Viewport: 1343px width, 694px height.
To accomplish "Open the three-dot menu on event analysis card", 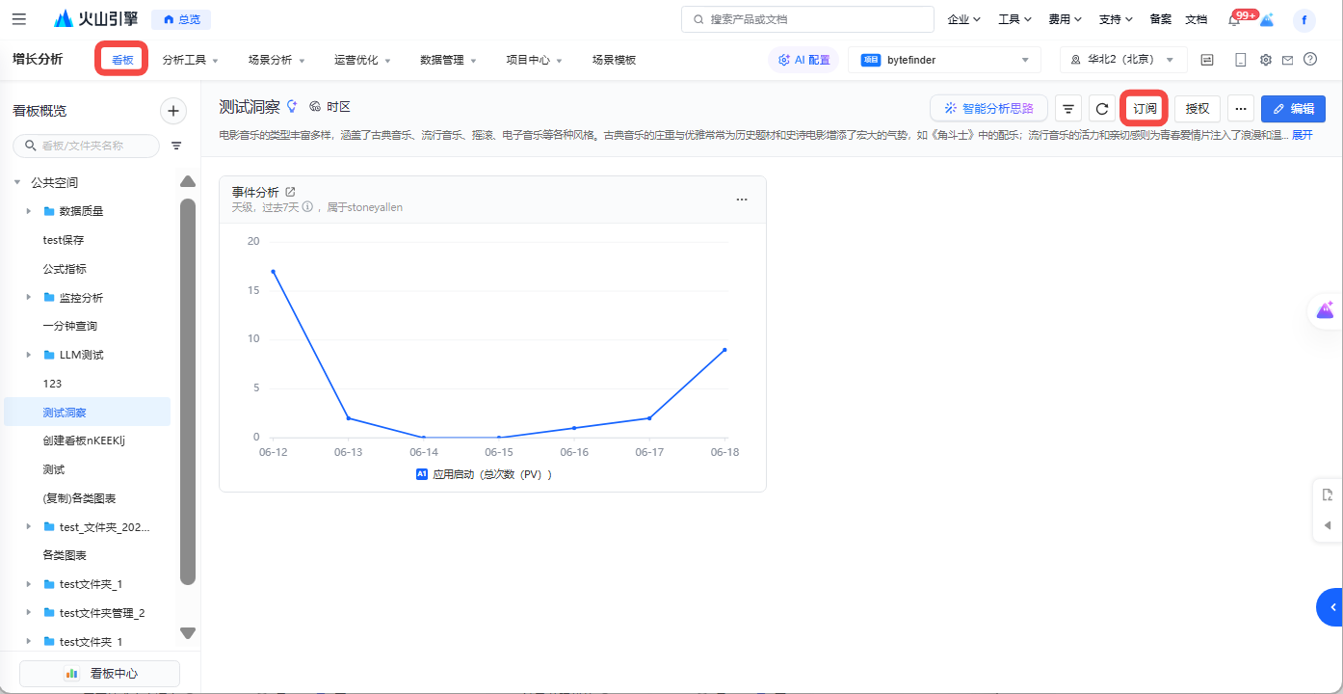I will coord(742,200).
